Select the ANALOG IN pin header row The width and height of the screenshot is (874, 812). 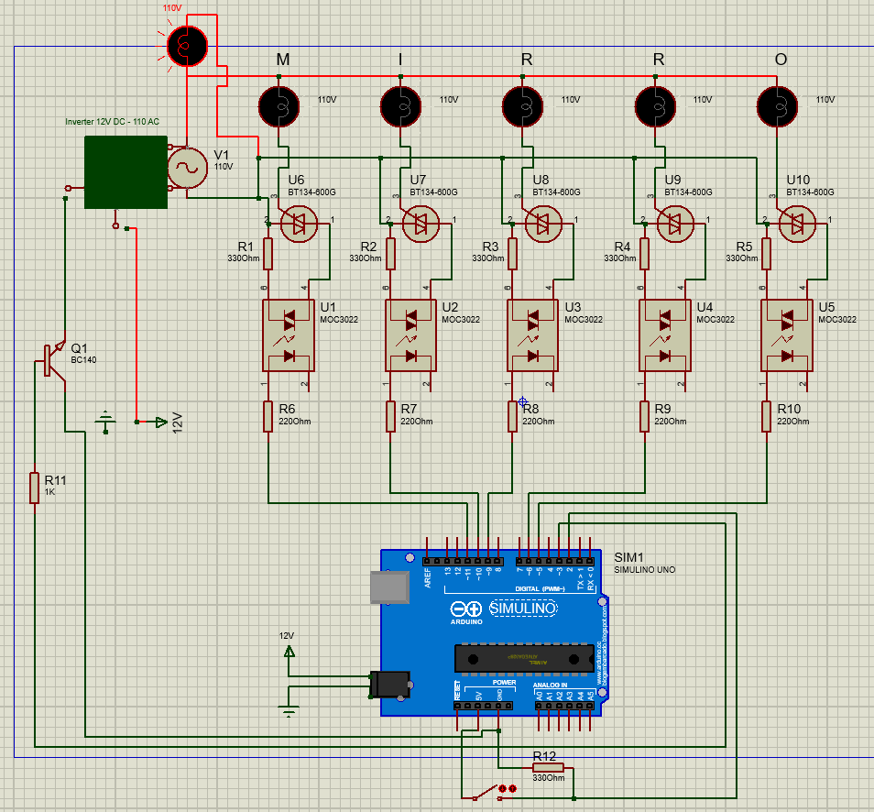click(x=566, y=705)
